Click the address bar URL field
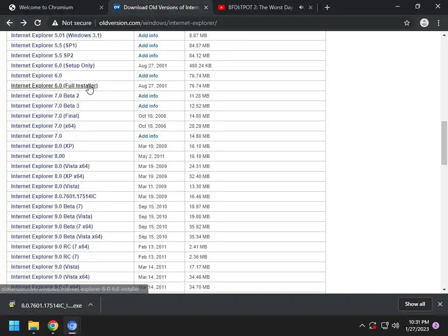 pyautogui.click(x=157, y=23)
